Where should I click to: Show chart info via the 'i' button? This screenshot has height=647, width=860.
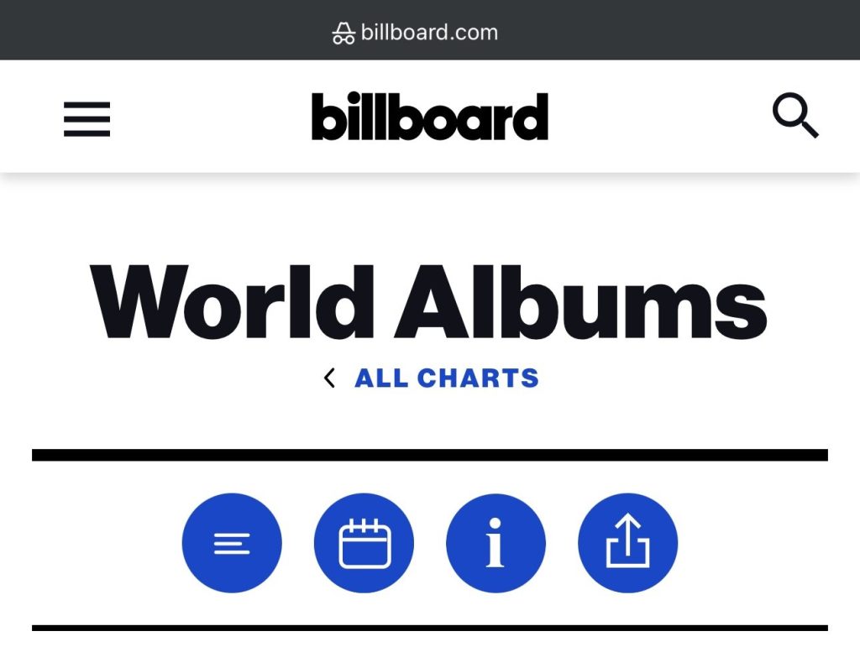point(496,543)
